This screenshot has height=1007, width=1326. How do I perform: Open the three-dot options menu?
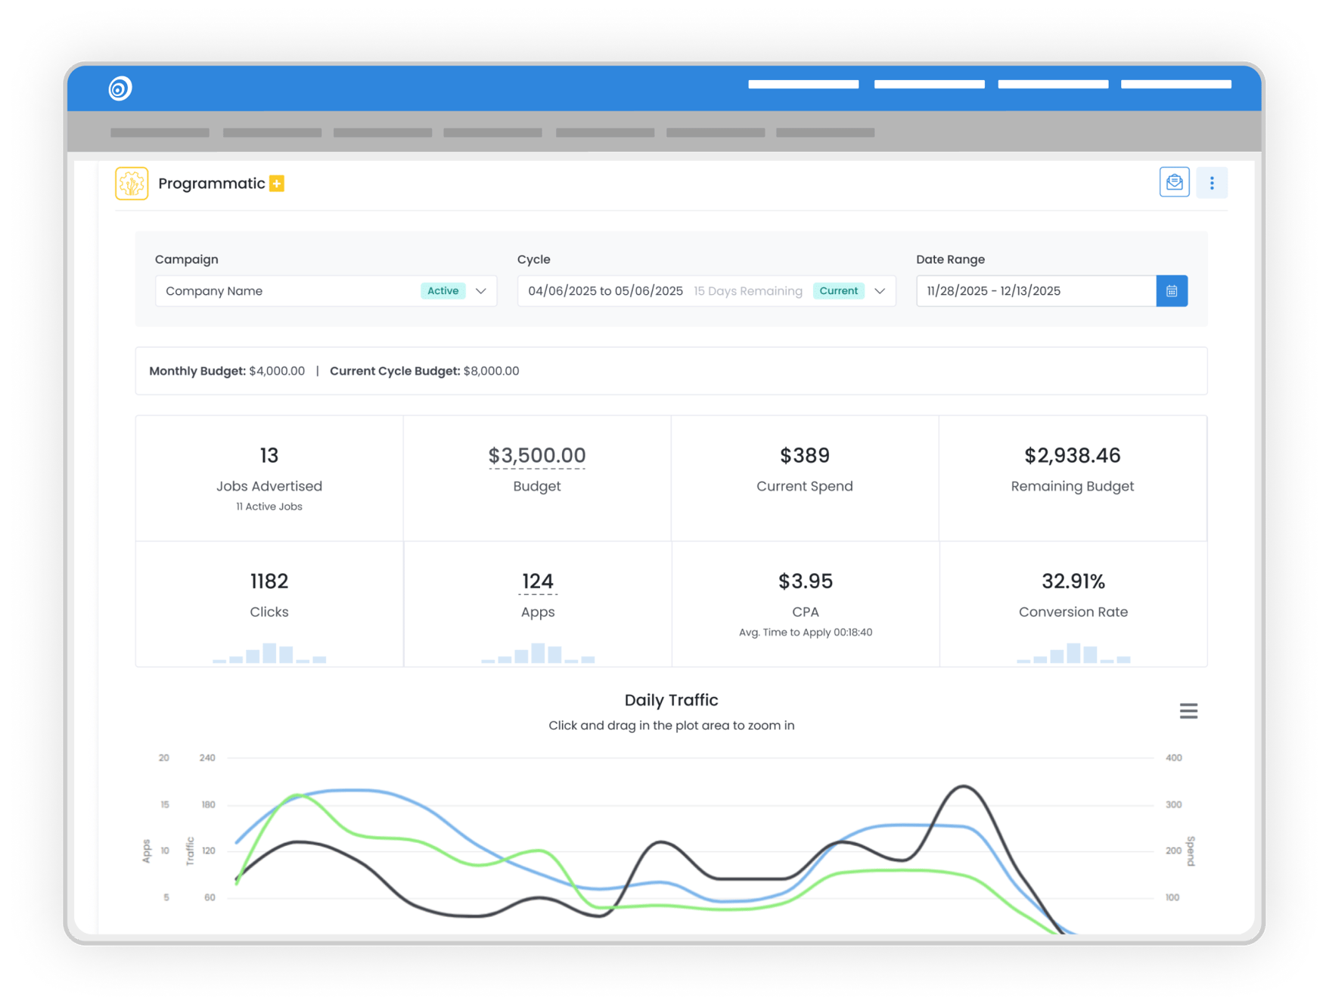click(x=1212, y=182)
